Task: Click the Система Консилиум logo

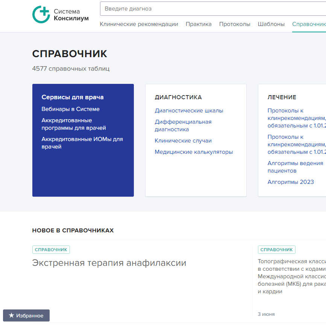Action: tap(61, 15)
